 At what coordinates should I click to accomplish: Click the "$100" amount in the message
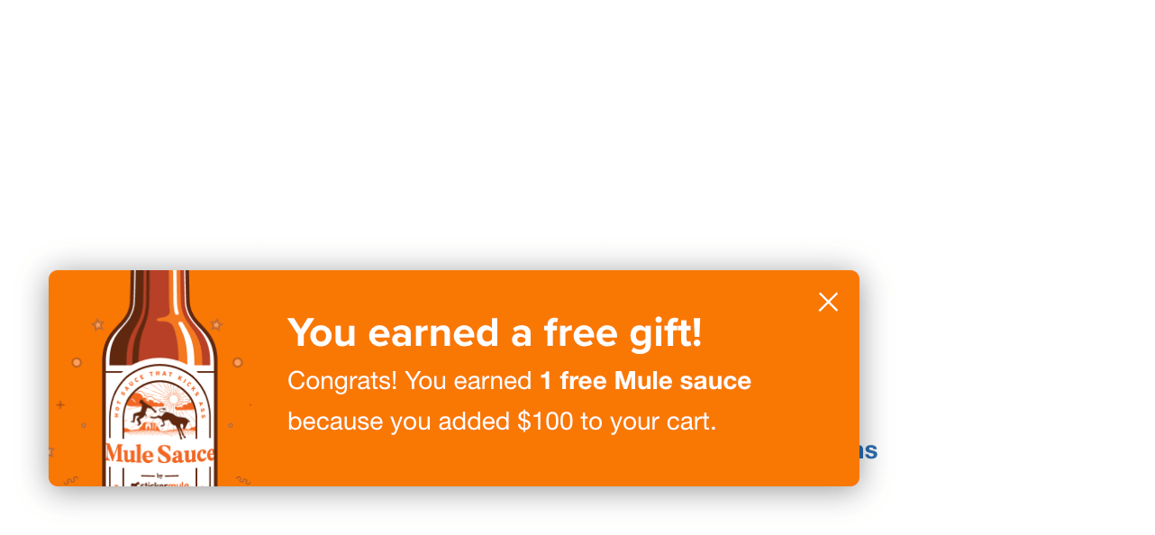[544, 421]
